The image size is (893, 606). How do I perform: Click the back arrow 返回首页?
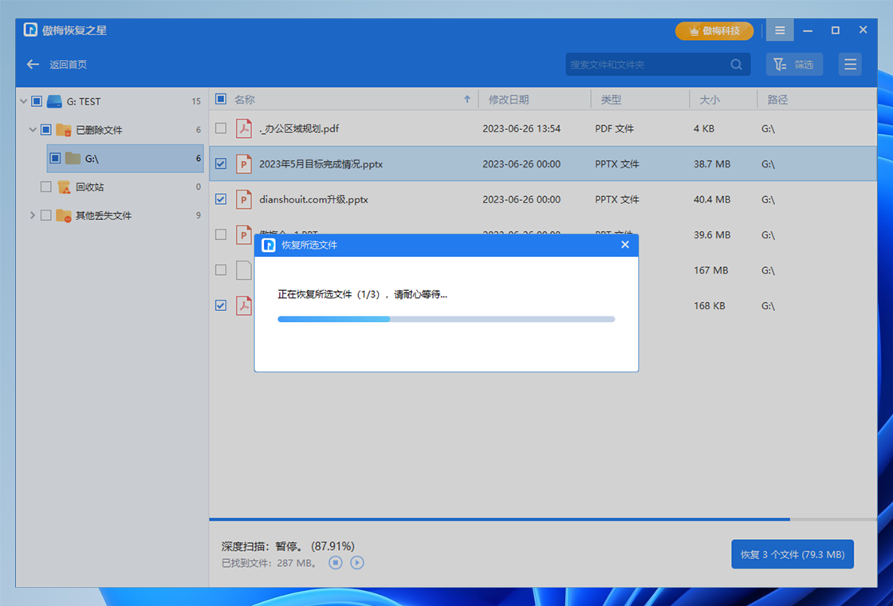click(33, 65)
